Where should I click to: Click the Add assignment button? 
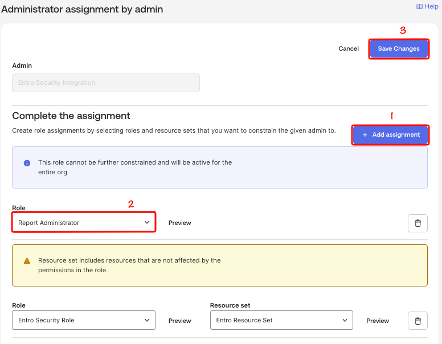coord(390,135)
